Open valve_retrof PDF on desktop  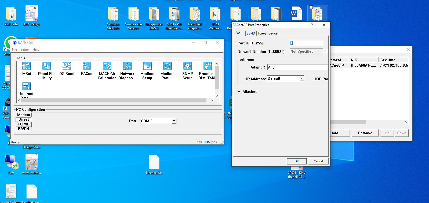(x=31, y=164)
